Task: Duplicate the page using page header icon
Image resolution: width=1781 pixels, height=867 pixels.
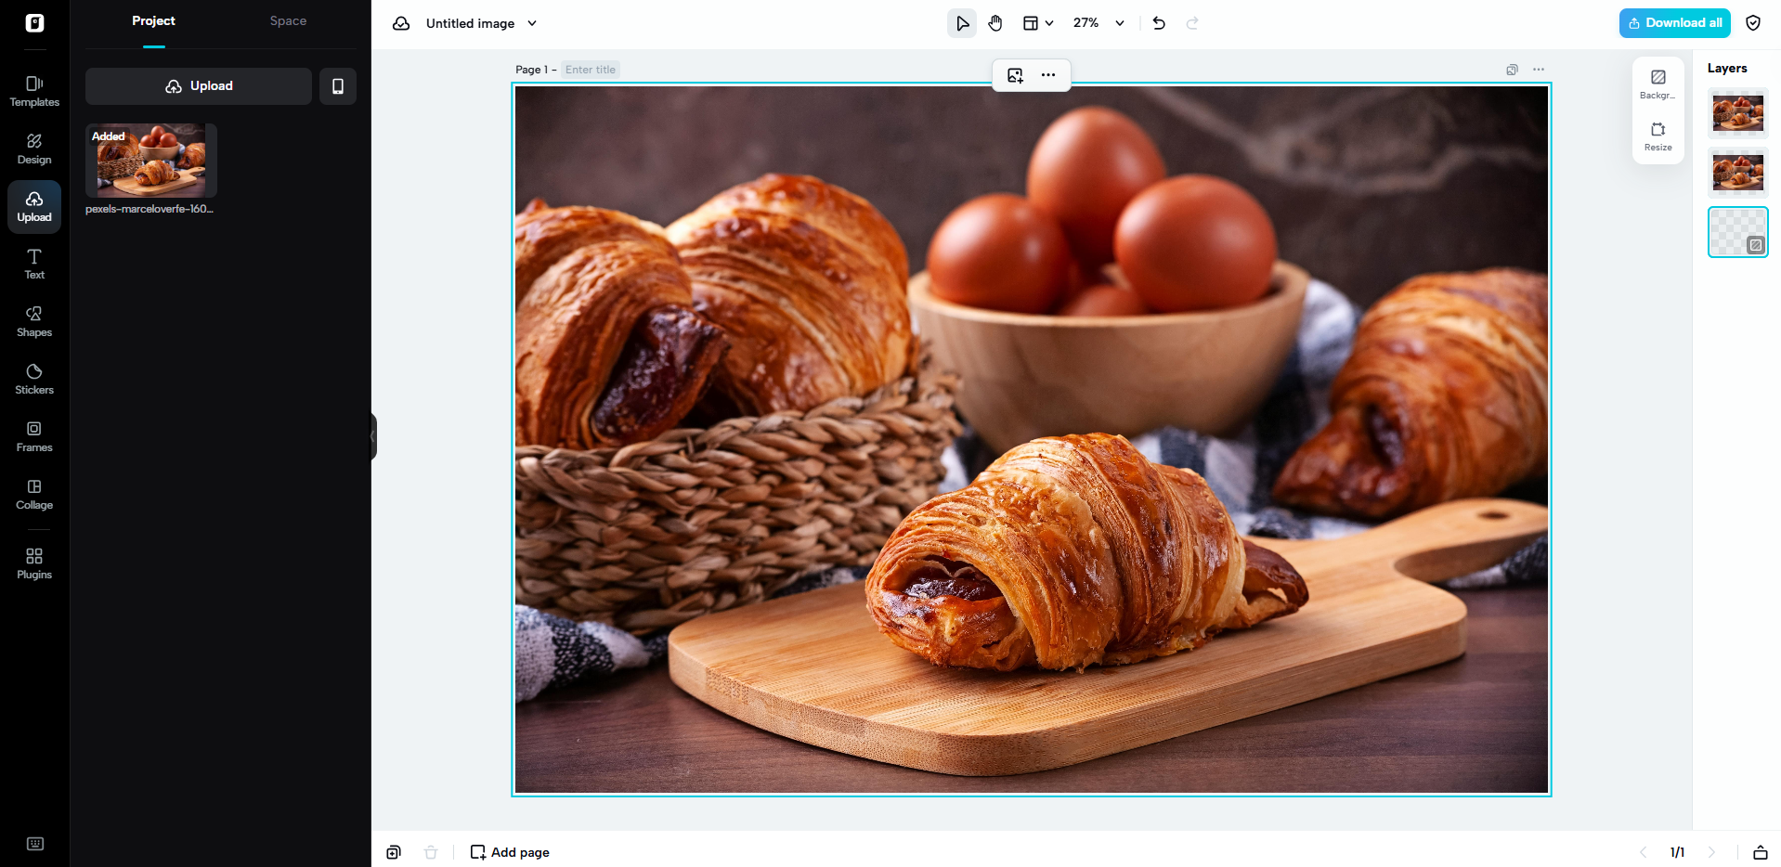Action: (1513, 70)
